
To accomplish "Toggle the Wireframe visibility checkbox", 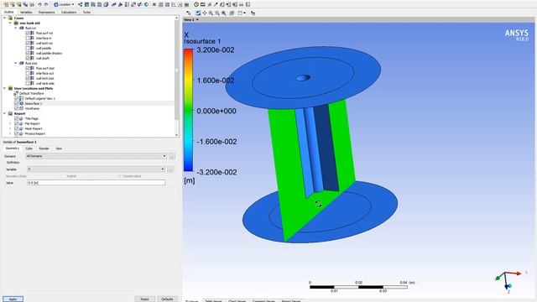I will click(16, 108).
